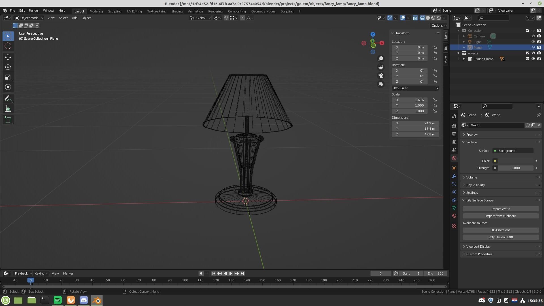Open the Object Mode dropdown
544x306 pixels.
tap(29, 18)
